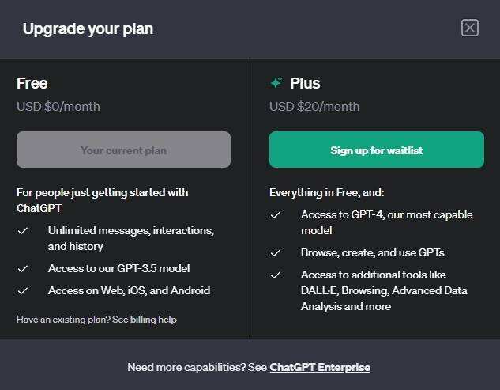Viewport: 500px width, 390px height.
Task: Click the Your current plan button
Action: 123,150
